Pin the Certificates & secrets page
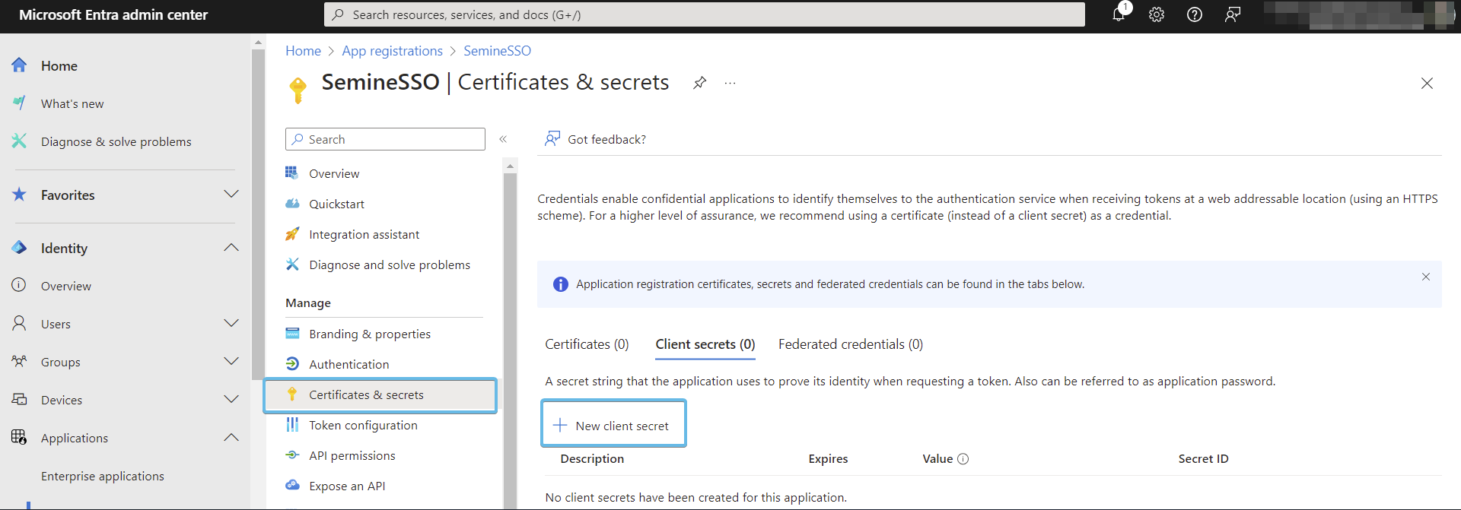Screen dimensions: 1461x510 coord(699,83)
